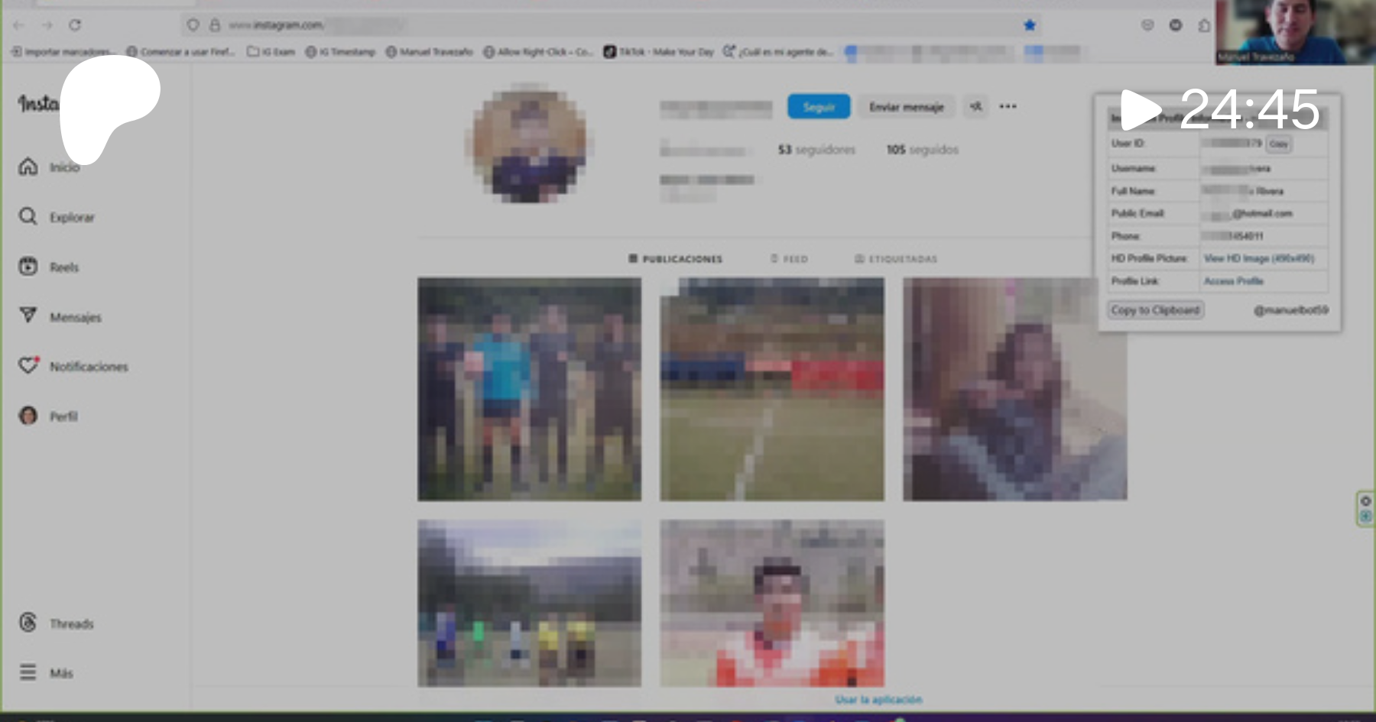This screenshot has height=722, width=1376.
Task: Open Perfil avatar in sidebar
Action: [x=28, y=416]
